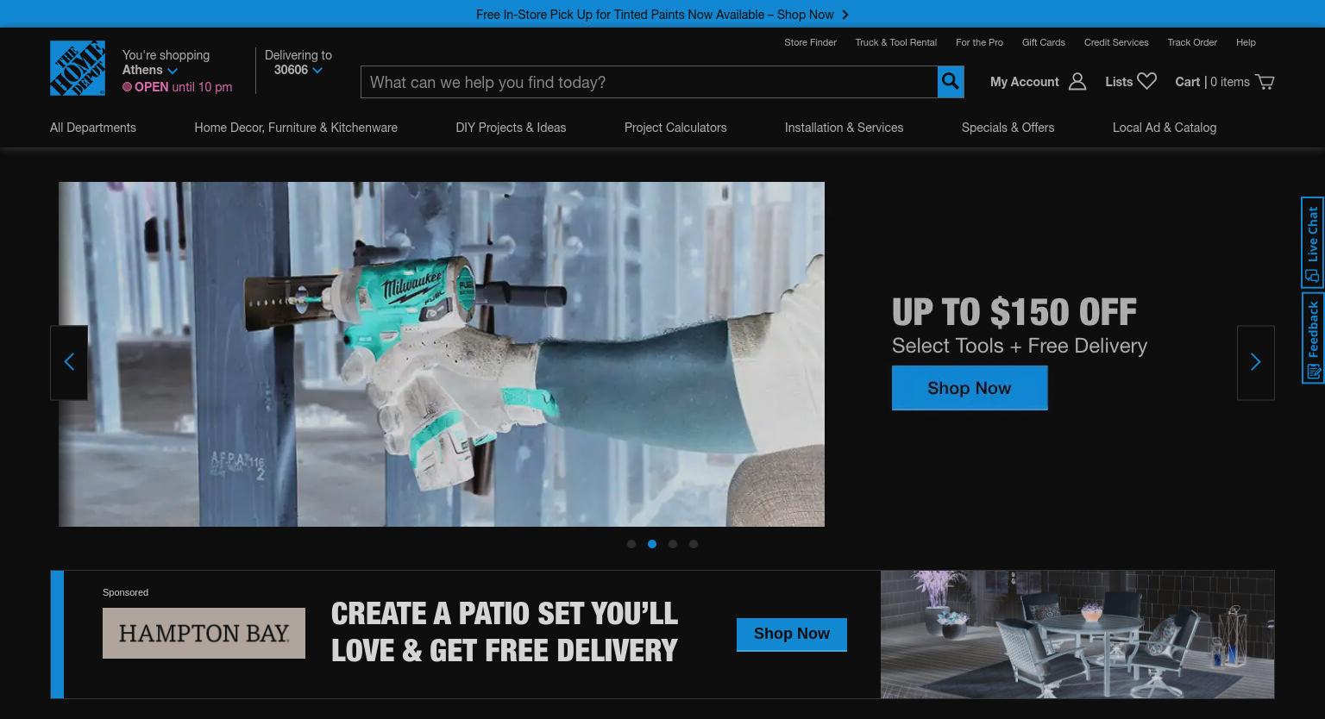The height and width of the screenshot is (719, 1325).
Task: Select fourth carousel dot
Action: point(694,544)
